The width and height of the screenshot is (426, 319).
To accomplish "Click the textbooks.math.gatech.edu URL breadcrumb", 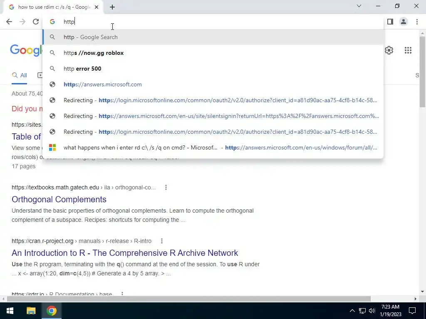I will [x=84, y=187].
